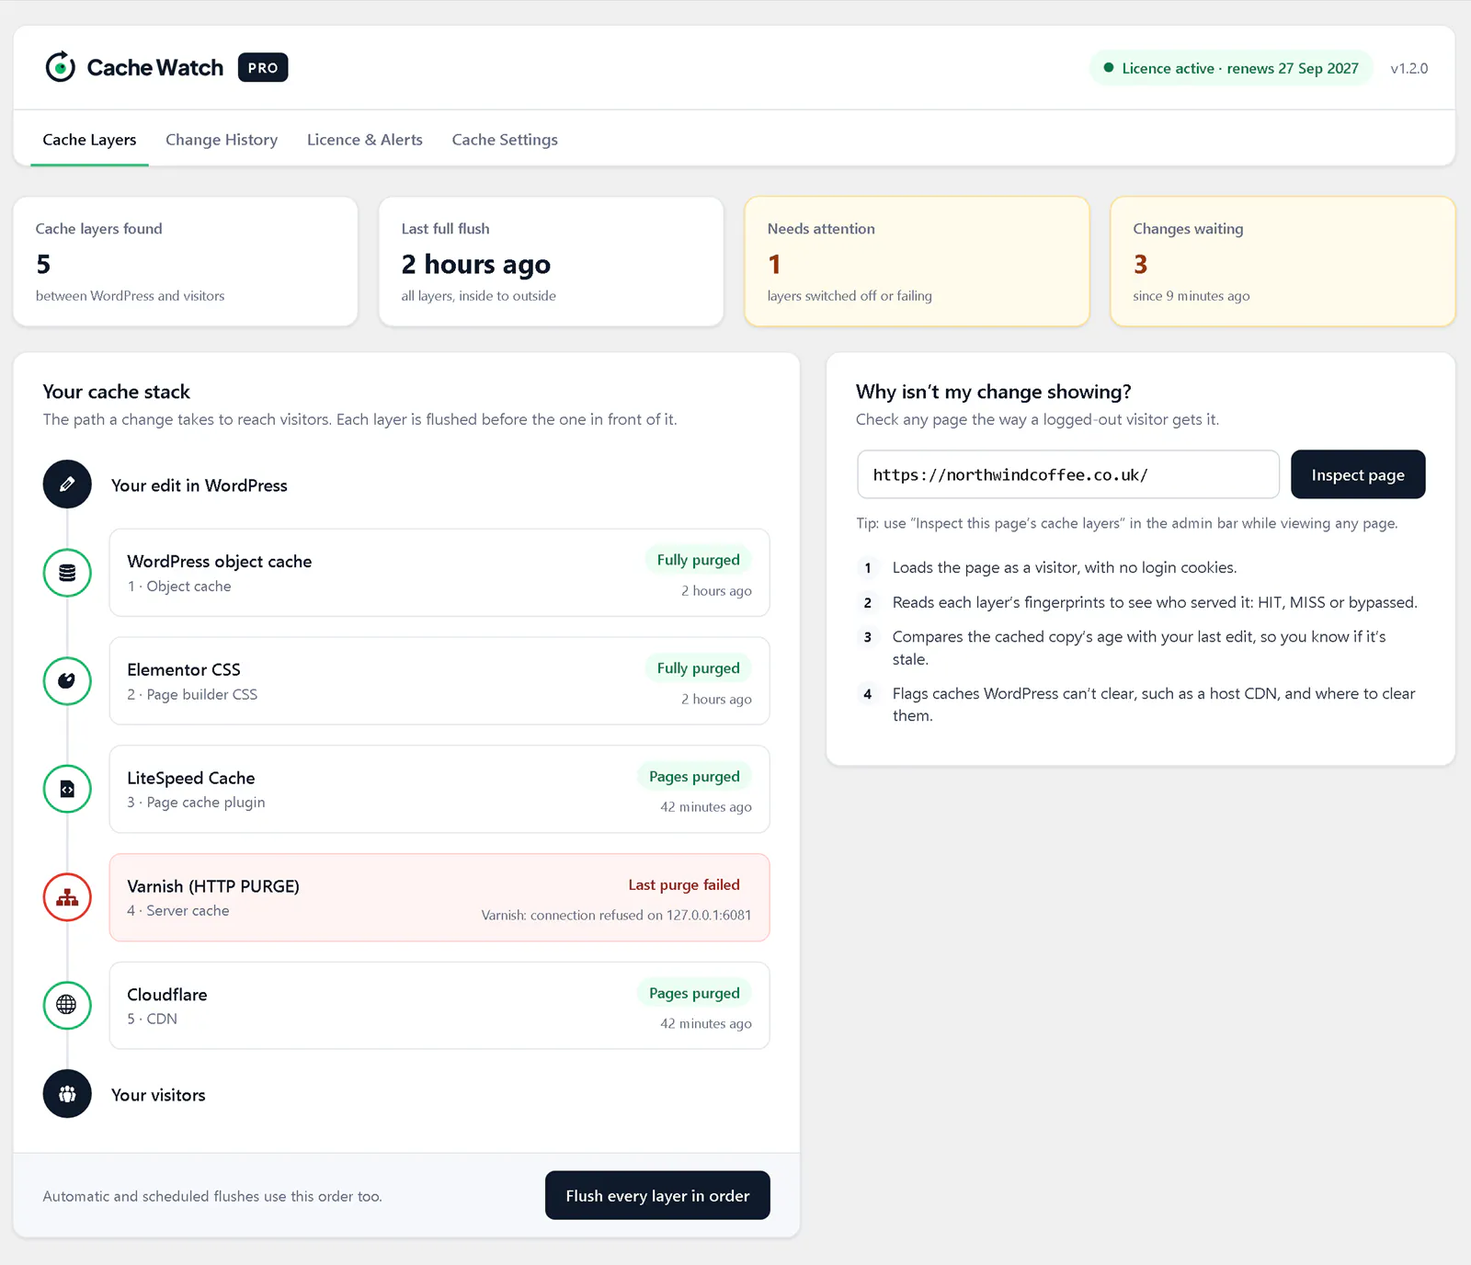Click the licence active renewal badge
The height and width of the screenshot is (1265, 1471).
[x=1231, y=68]
